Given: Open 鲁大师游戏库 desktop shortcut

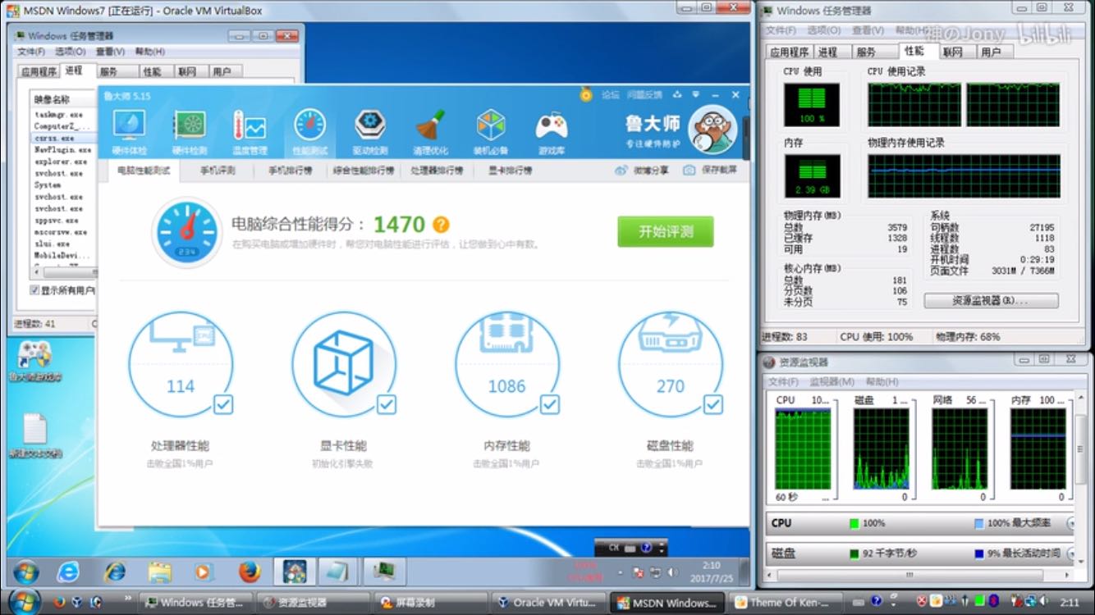Looking at the screenshot, I should (34, 362).
